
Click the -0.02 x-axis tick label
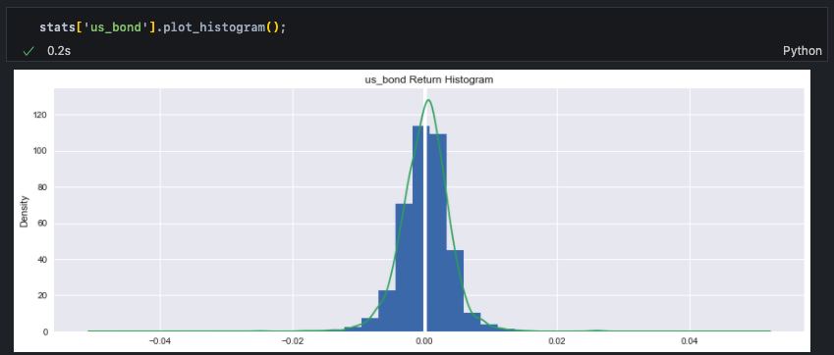click(x=292, y=340)
